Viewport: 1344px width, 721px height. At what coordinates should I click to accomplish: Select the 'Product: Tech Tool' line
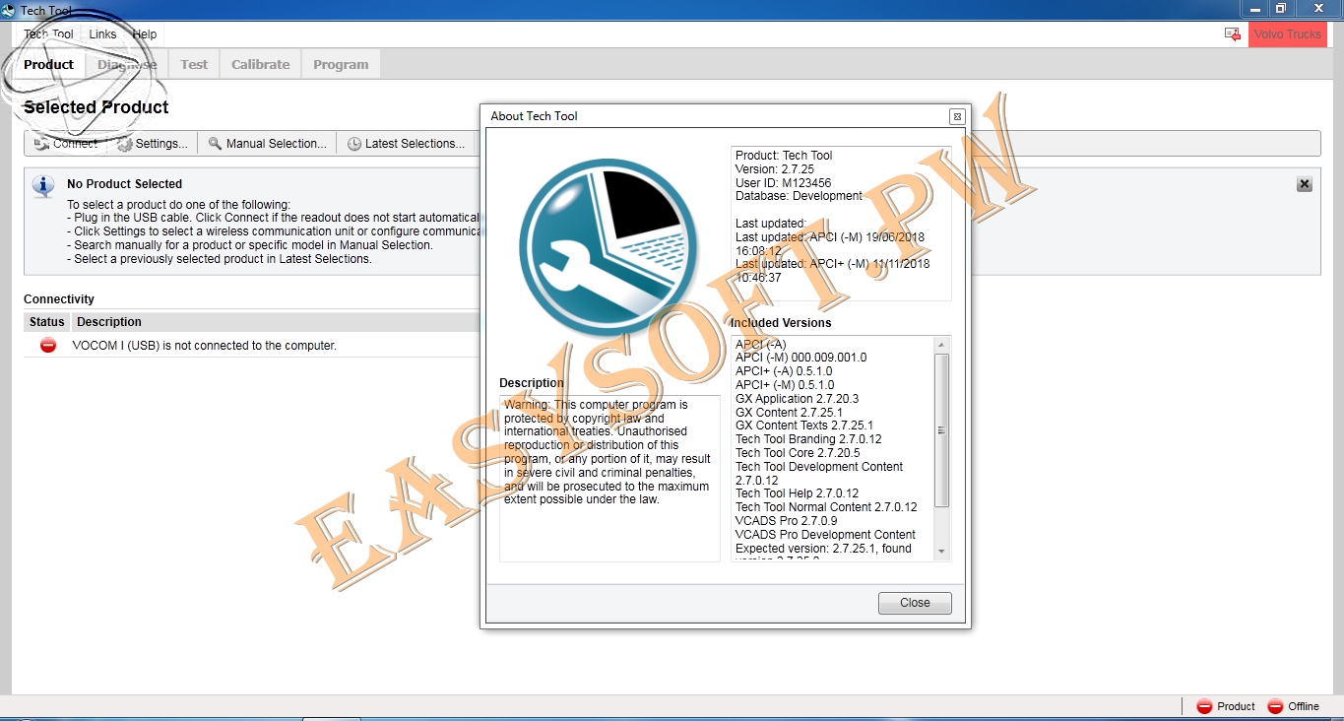[784, 156]
